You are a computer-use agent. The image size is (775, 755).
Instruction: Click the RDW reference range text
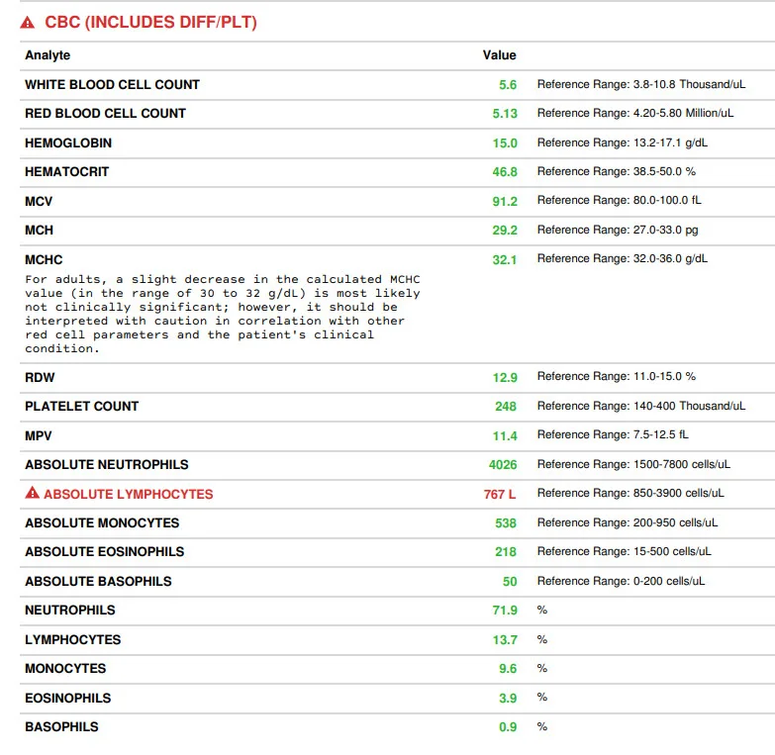(616, 377)
